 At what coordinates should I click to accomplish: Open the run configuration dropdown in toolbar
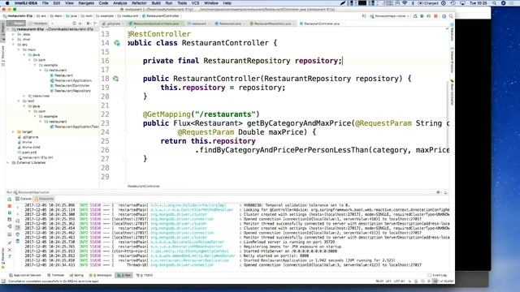[x=390, y=16]
